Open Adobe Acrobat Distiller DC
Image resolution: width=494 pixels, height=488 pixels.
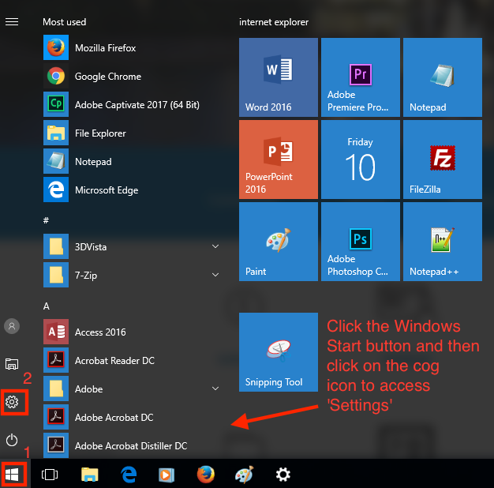point(131,445)
